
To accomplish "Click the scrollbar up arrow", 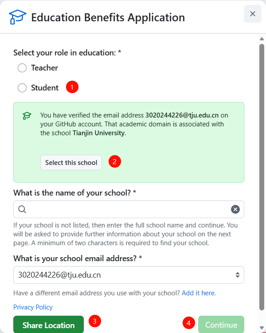I will coord(262,39).
